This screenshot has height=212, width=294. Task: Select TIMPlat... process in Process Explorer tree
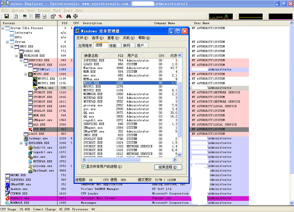click(47, 70)
